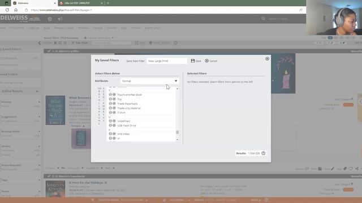Screen dimensions: 362x203
Task: Select the Toy format text
Action: (x=119, y=99)
